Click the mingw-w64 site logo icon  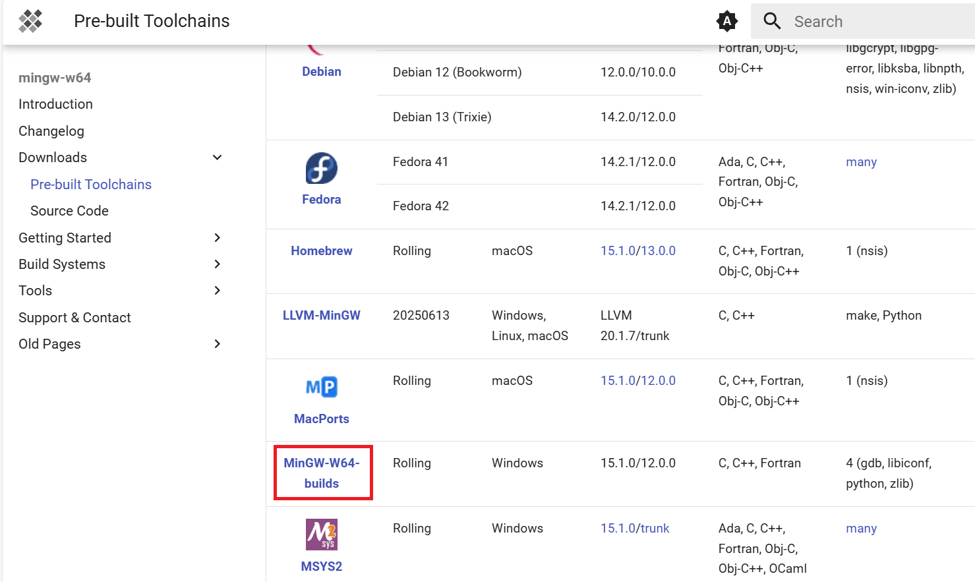click(30, 21)
